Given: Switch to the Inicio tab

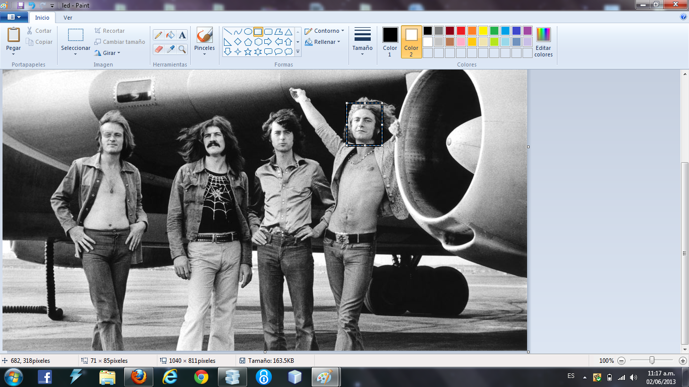Looking at the screenshot, I should coord(42,18).
